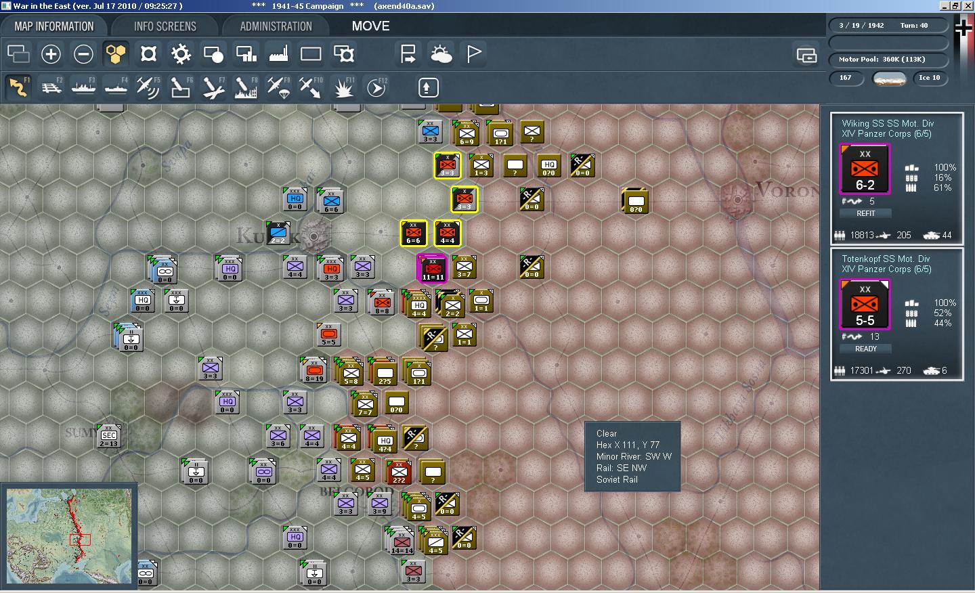This screenshot has width=975, height=593.
Task: Select F3 naval transport mode
Action: click(x=83, y=87)
